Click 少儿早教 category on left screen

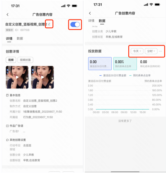pos(29,155)
